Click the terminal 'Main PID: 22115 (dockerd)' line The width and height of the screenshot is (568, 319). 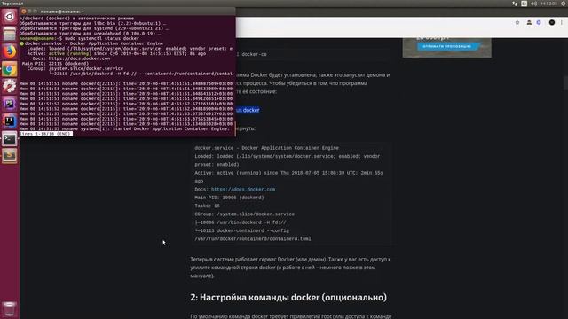coord(55,64)
